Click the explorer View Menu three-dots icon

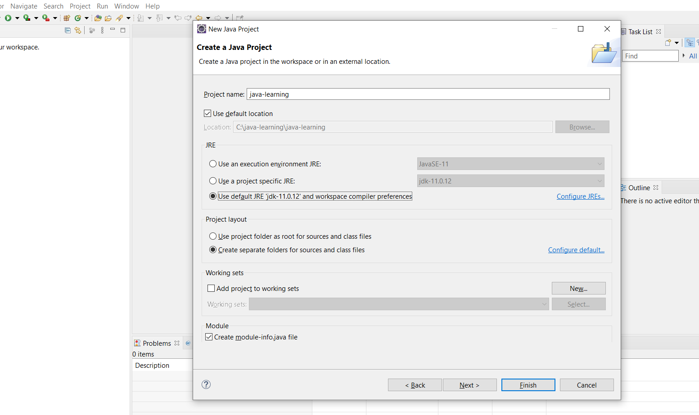coord(102,30)
